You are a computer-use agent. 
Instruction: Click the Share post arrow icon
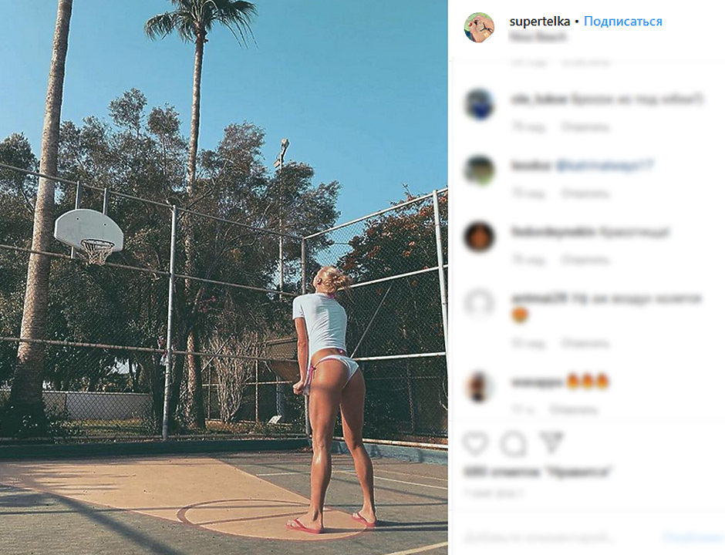[x=551, y=442]
